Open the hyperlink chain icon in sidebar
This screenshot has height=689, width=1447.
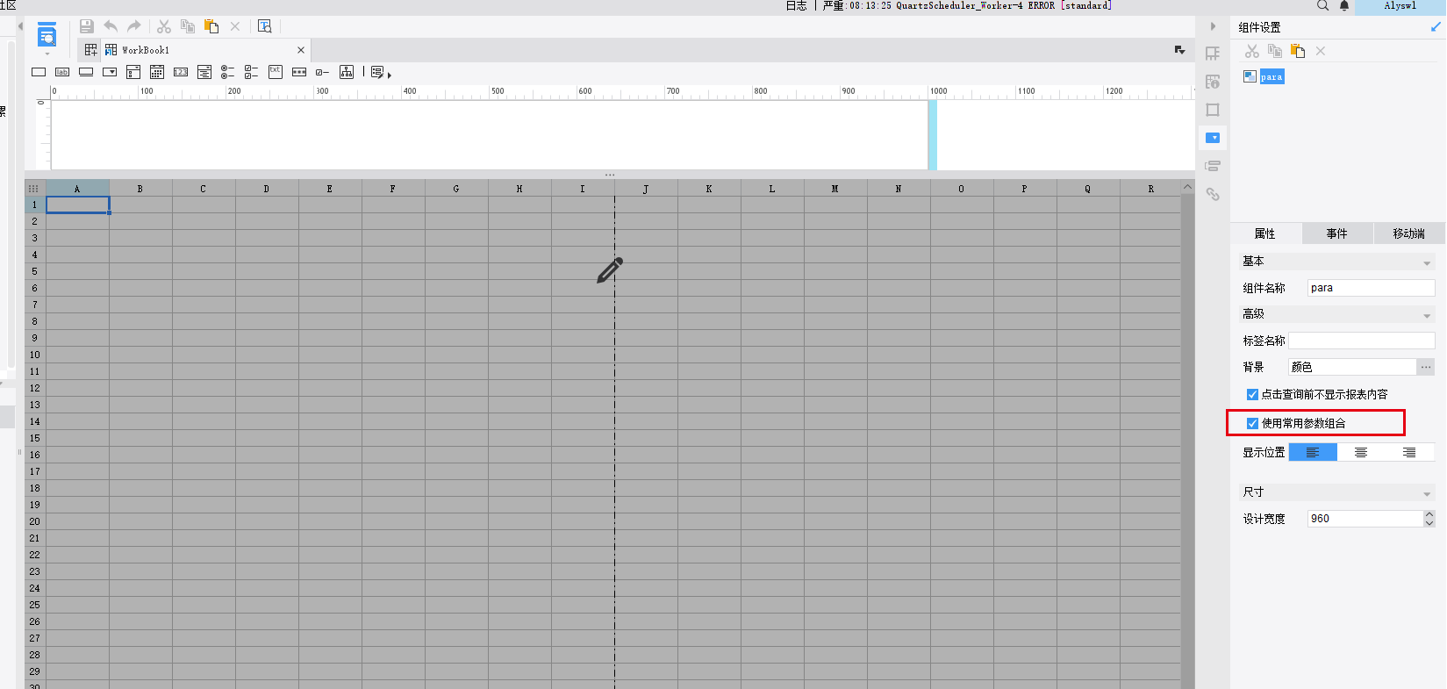[1213, 194]
